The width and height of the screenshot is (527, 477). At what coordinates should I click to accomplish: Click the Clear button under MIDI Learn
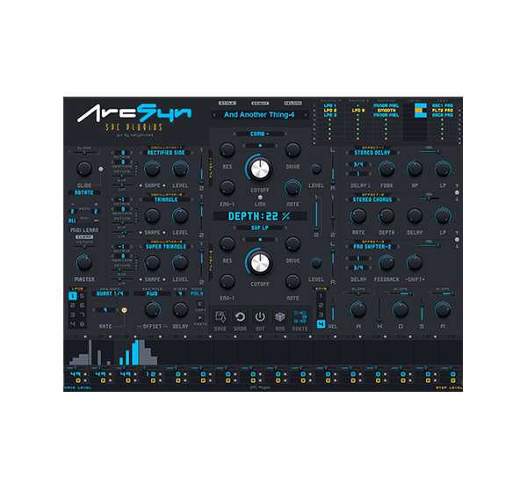click(84, 237)
